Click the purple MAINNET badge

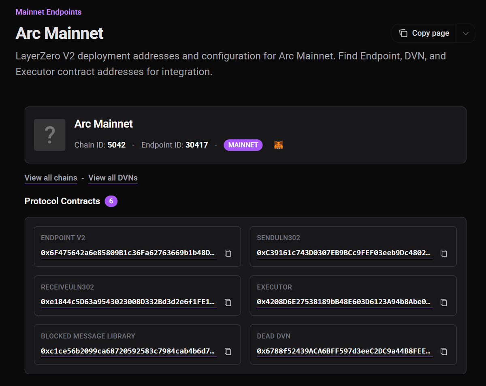point(243,145)
